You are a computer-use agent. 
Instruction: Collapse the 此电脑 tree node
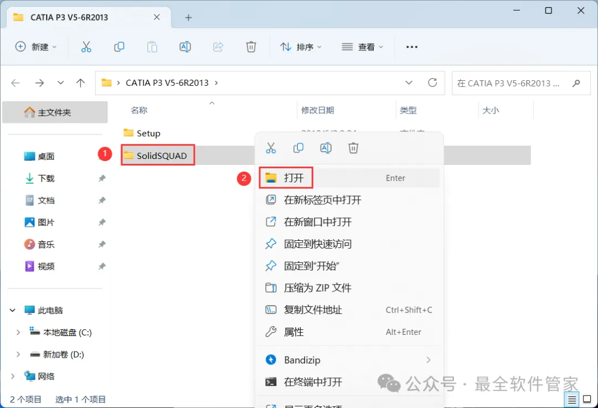point(13,311)
